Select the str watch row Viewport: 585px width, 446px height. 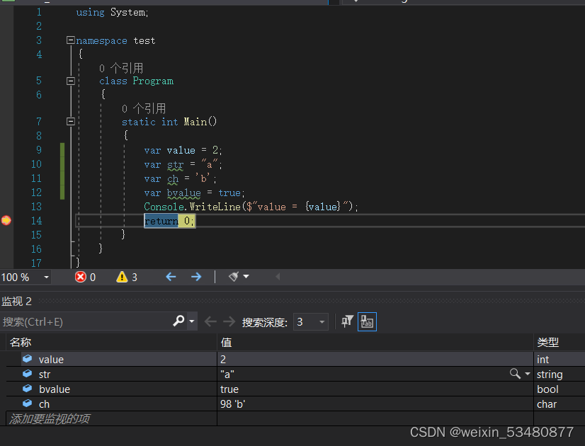click(295, 374)
